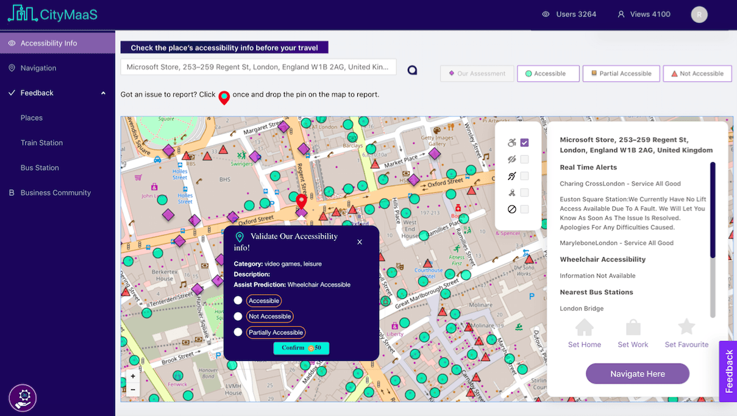737x416 pixels.
Task: Click the Set Work bag icon
Action: (633, 327)
